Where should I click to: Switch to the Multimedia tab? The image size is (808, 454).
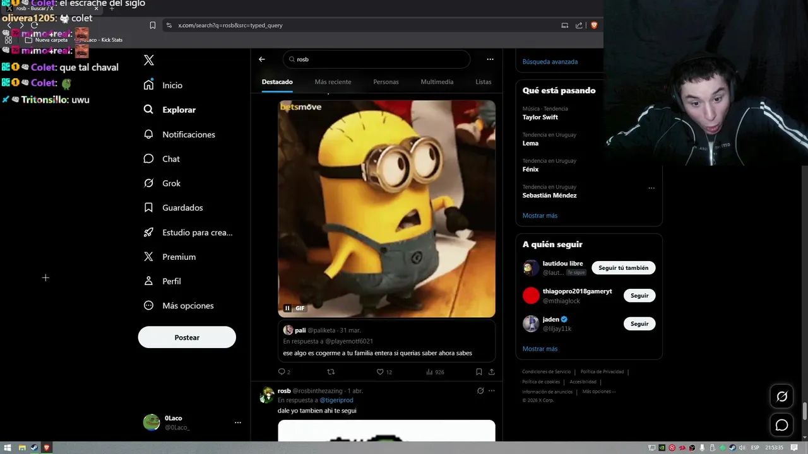(x=437, y=82)
